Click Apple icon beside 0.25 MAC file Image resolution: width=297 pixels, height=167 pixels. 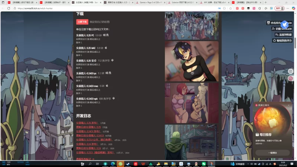106,48
